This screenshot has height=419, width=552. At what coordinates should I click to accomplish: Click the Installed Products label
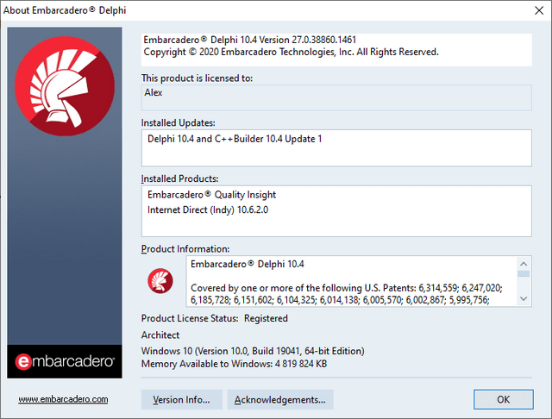(x=180, y=178)
